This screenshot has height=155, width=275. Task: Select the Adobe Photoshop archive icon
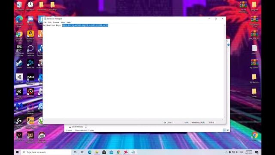(x=243, y=7)
